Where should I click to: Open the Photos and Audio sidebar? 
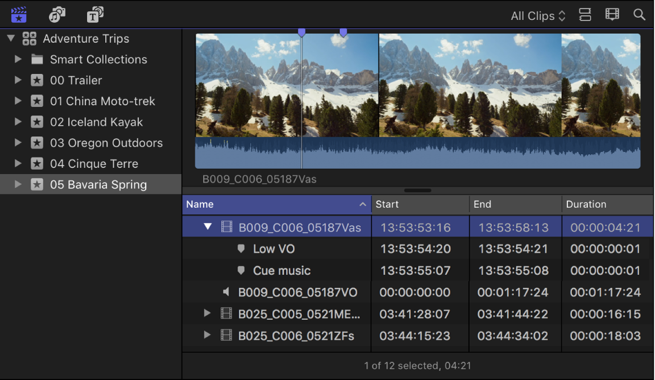(57, 14)
